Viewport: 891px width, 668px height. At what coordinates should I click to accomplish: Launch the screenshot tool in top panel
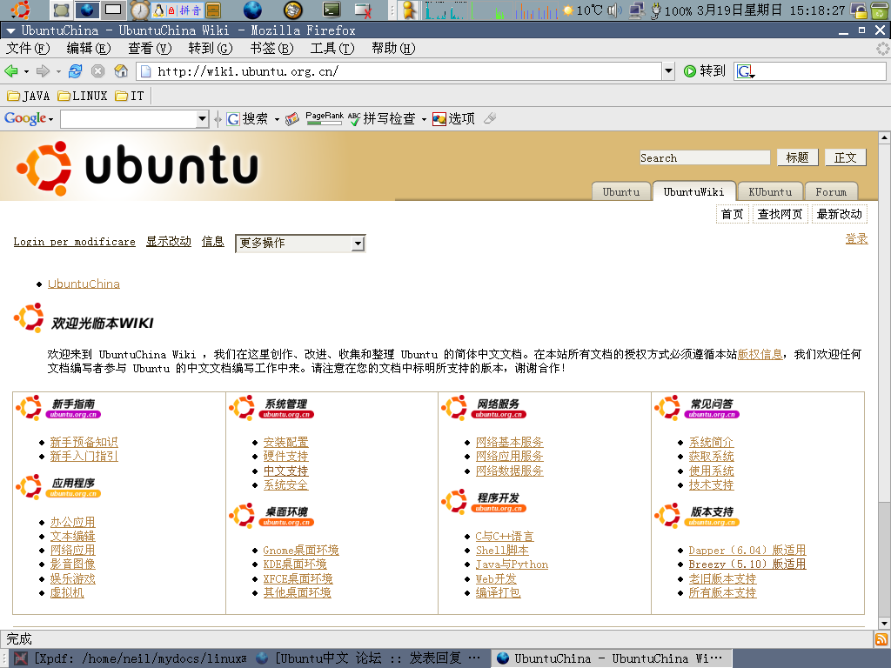coord(62,10)
